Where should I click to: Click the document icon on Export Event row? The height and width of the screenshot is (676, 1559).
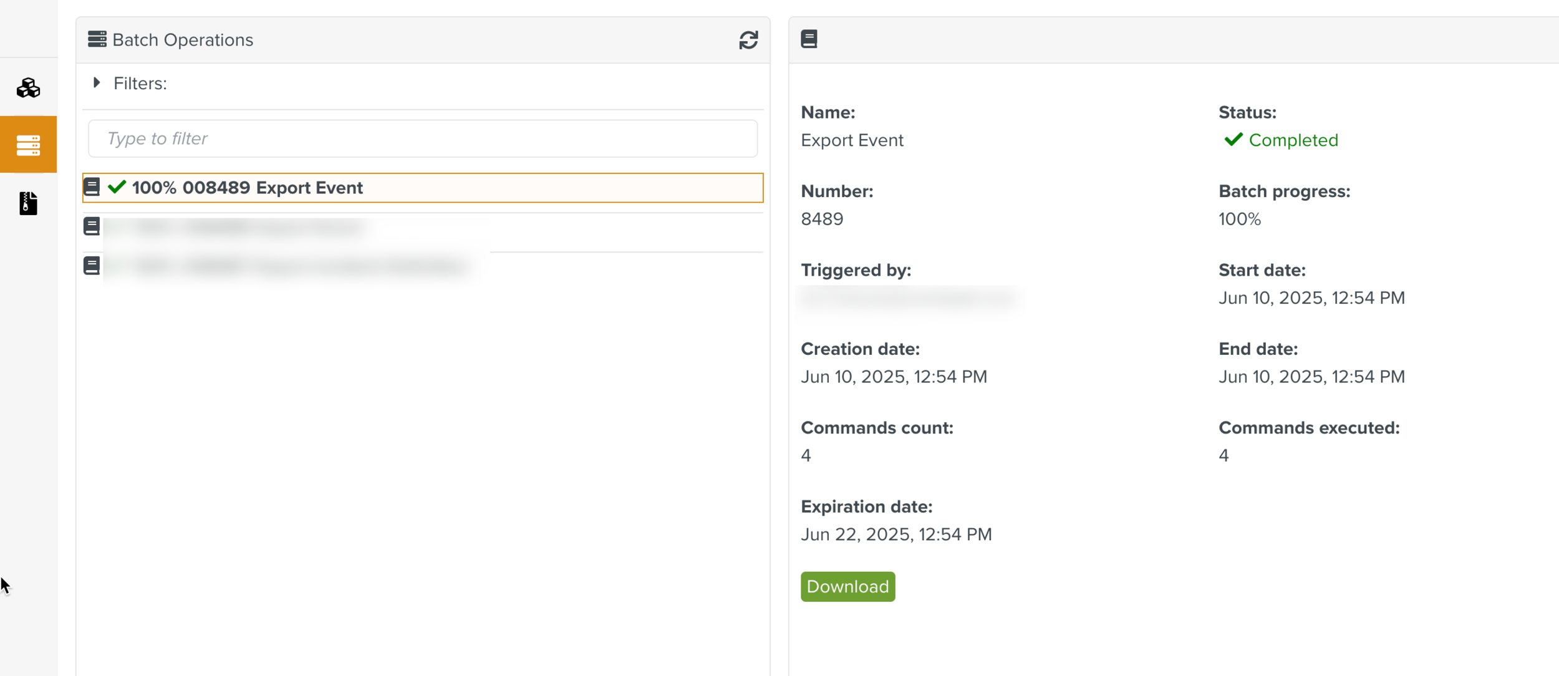[x=92, y=187]
